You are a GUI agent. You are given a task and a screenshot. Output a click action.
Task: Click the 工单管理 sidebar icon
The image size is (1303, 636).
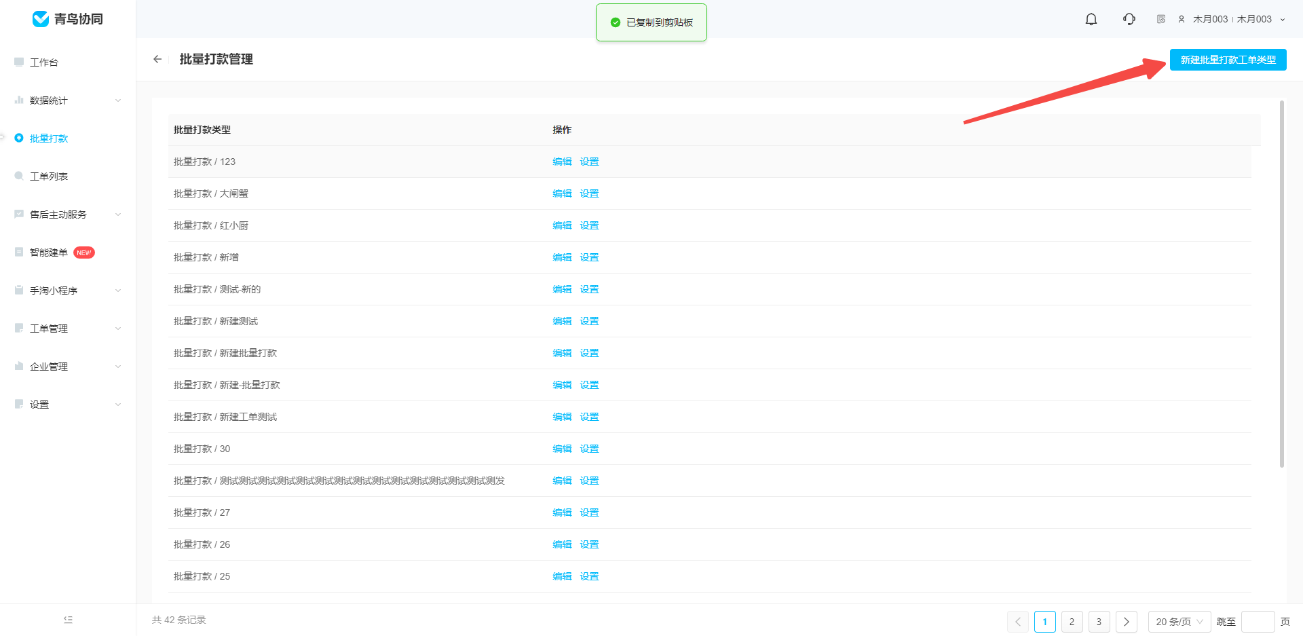[x=19, y=328]
